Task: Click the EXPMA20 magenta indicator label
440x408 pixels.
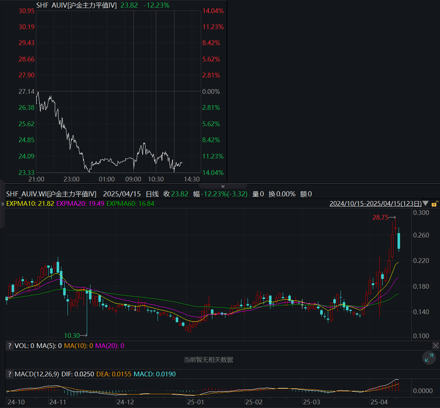Action: tap(80, 204)
